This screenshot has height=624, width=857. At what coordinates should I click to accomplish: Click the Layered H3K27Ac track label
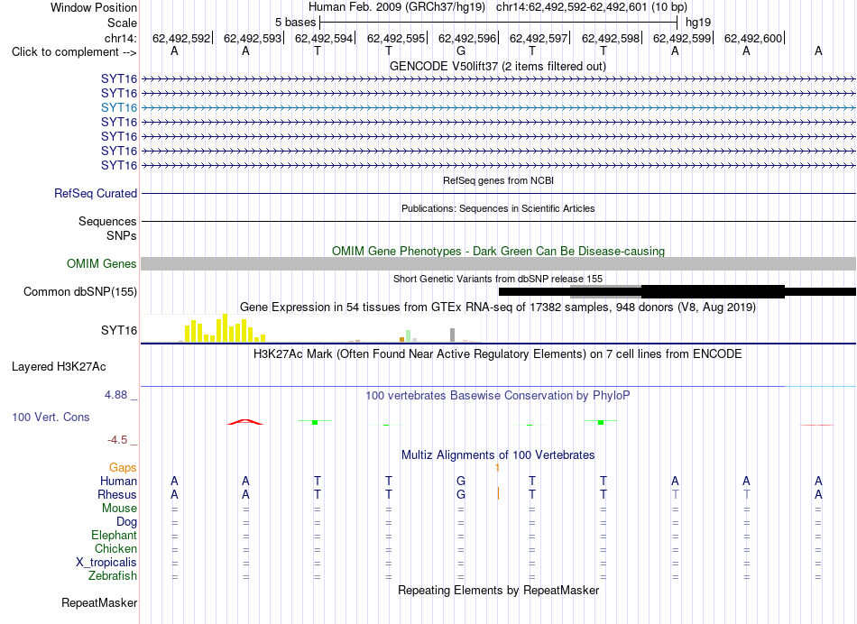[x=59, y=367]
